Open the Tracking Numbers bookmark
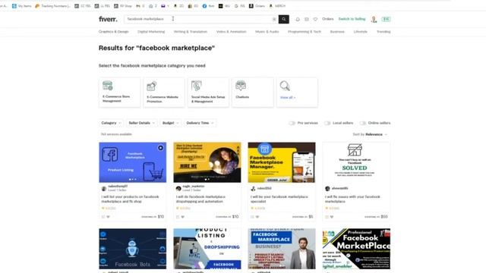 (x=52, y=6)
